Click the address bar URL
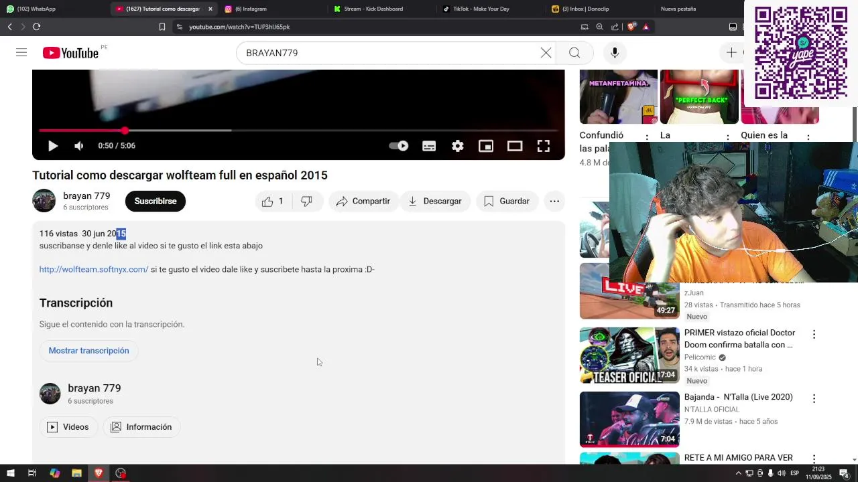The image size is (858, 482). click(x=239, y=27)
